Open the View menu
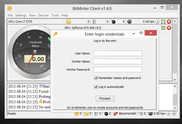 click(x=32, y=15)
